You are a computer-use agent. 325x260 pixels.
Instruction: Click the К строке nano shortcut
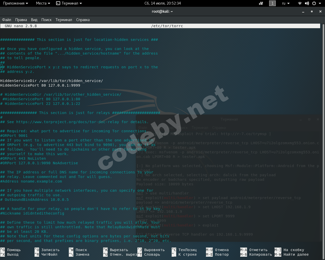click(184, 254)
